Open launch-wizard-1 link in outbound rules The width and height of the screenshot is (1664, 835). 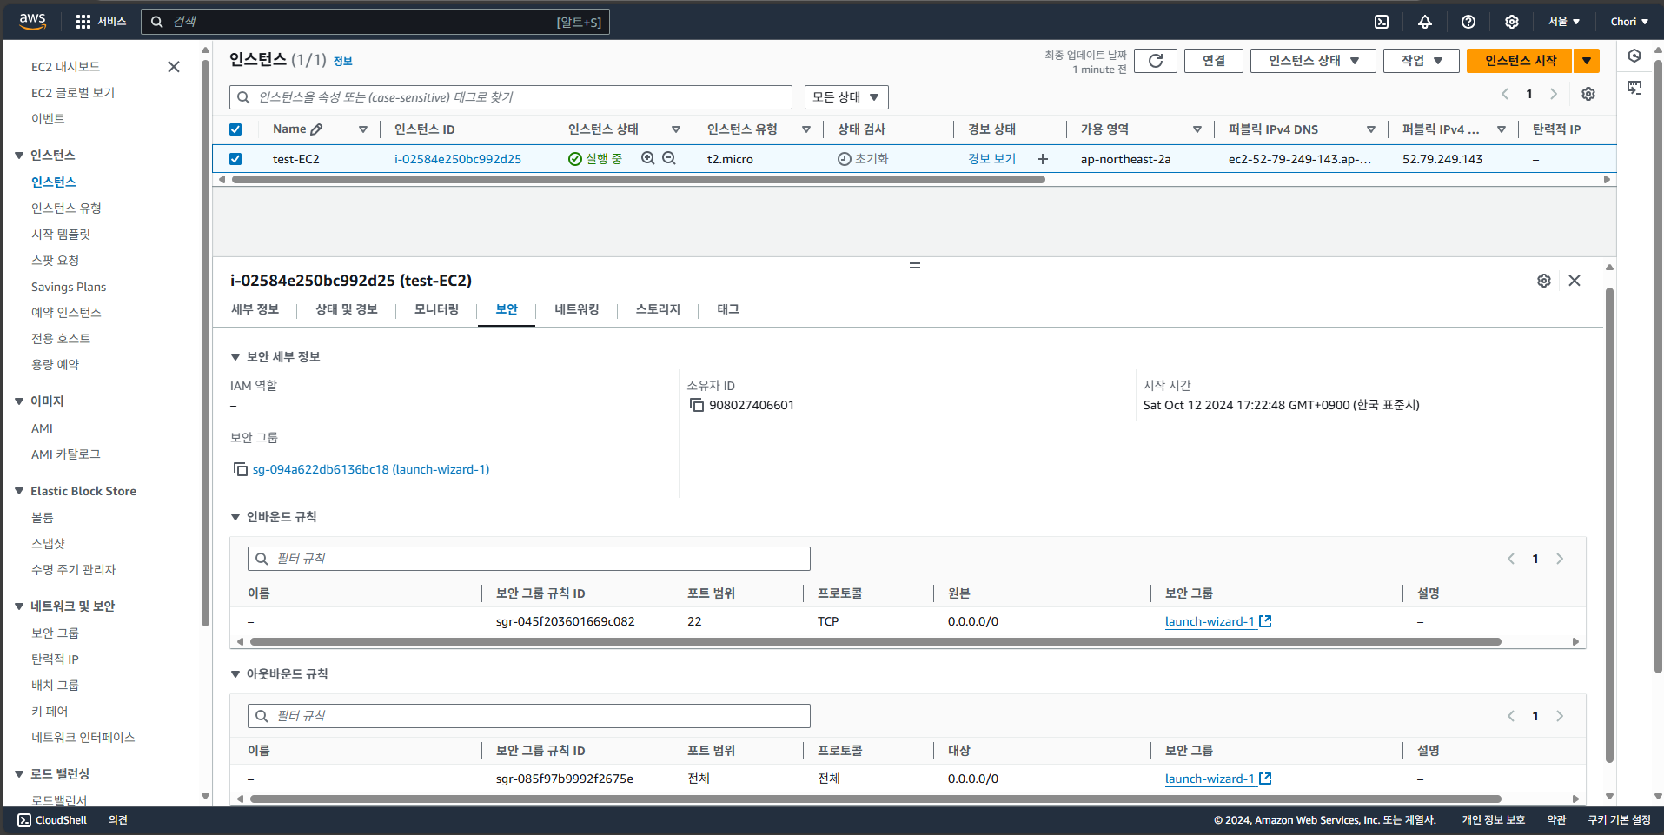(1218, 779)
